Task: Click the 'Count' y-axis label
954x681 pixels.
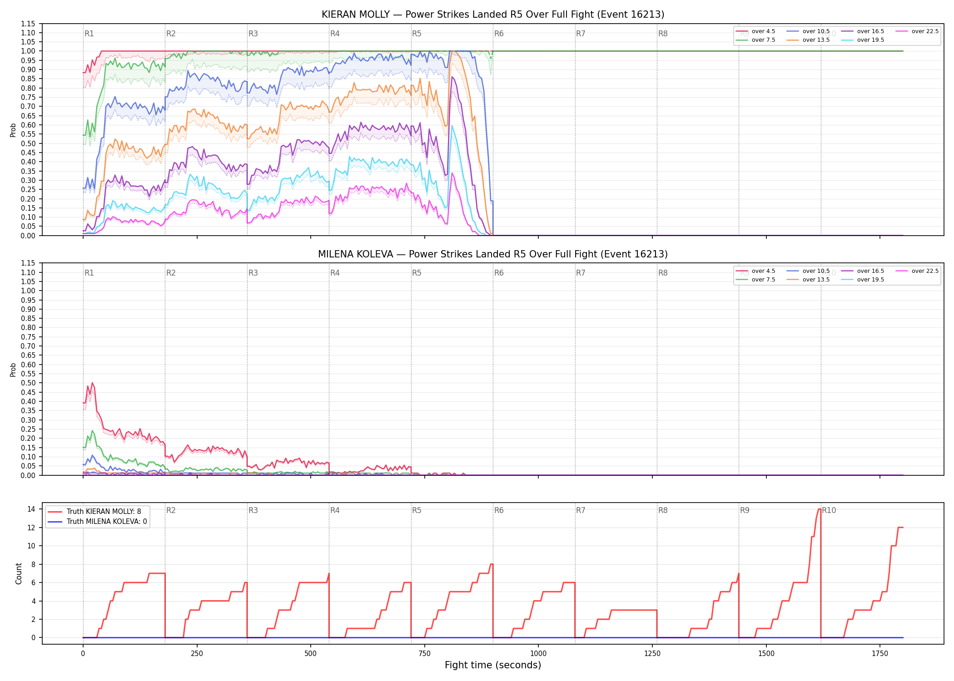Action: click(19, 573)
